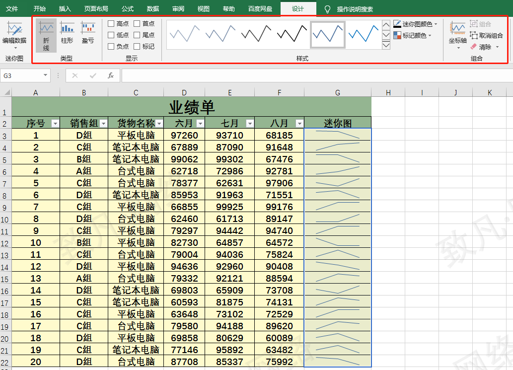Viewport: 513px width, 370px height.
Task: Switch to the 页面布局 tab
Action: pos(96,9)
